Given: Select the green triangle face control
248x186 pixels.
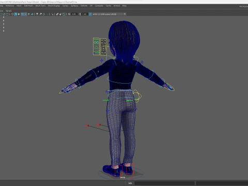Looking at the screenshot, I should (96, 47).
